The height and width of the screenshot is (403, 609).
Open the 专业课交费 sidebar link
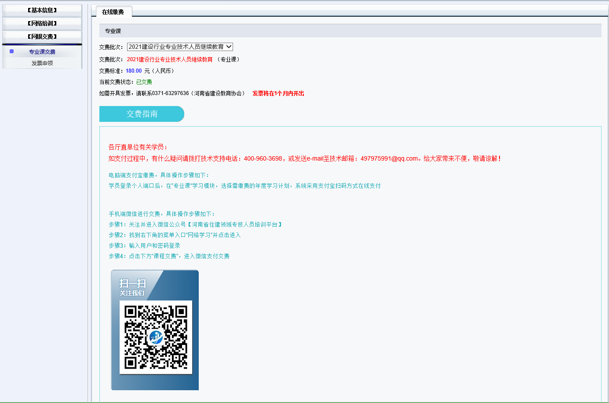[42, 52]
